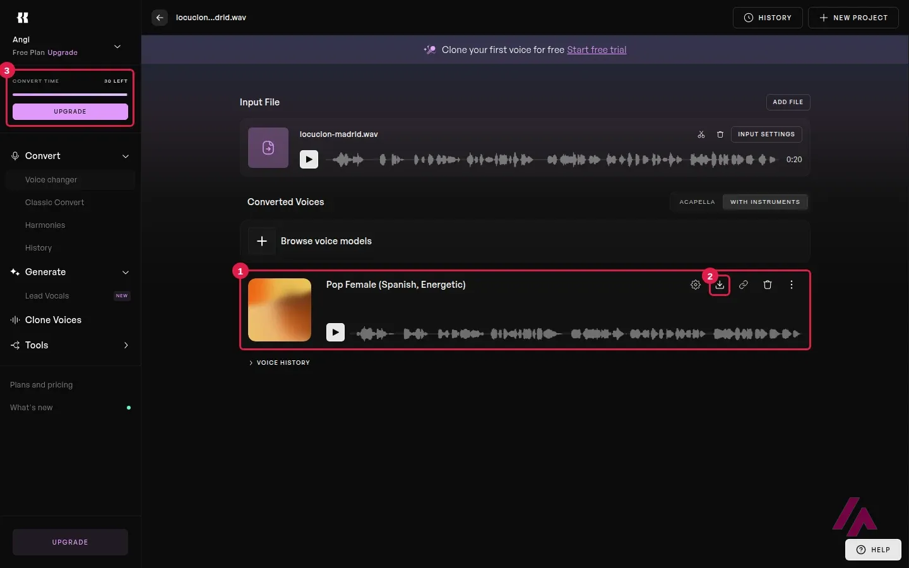The height and width of the screenshot is (568, 909).
Task: Copy link for Pop Female voice
Action: click(744, 285)
